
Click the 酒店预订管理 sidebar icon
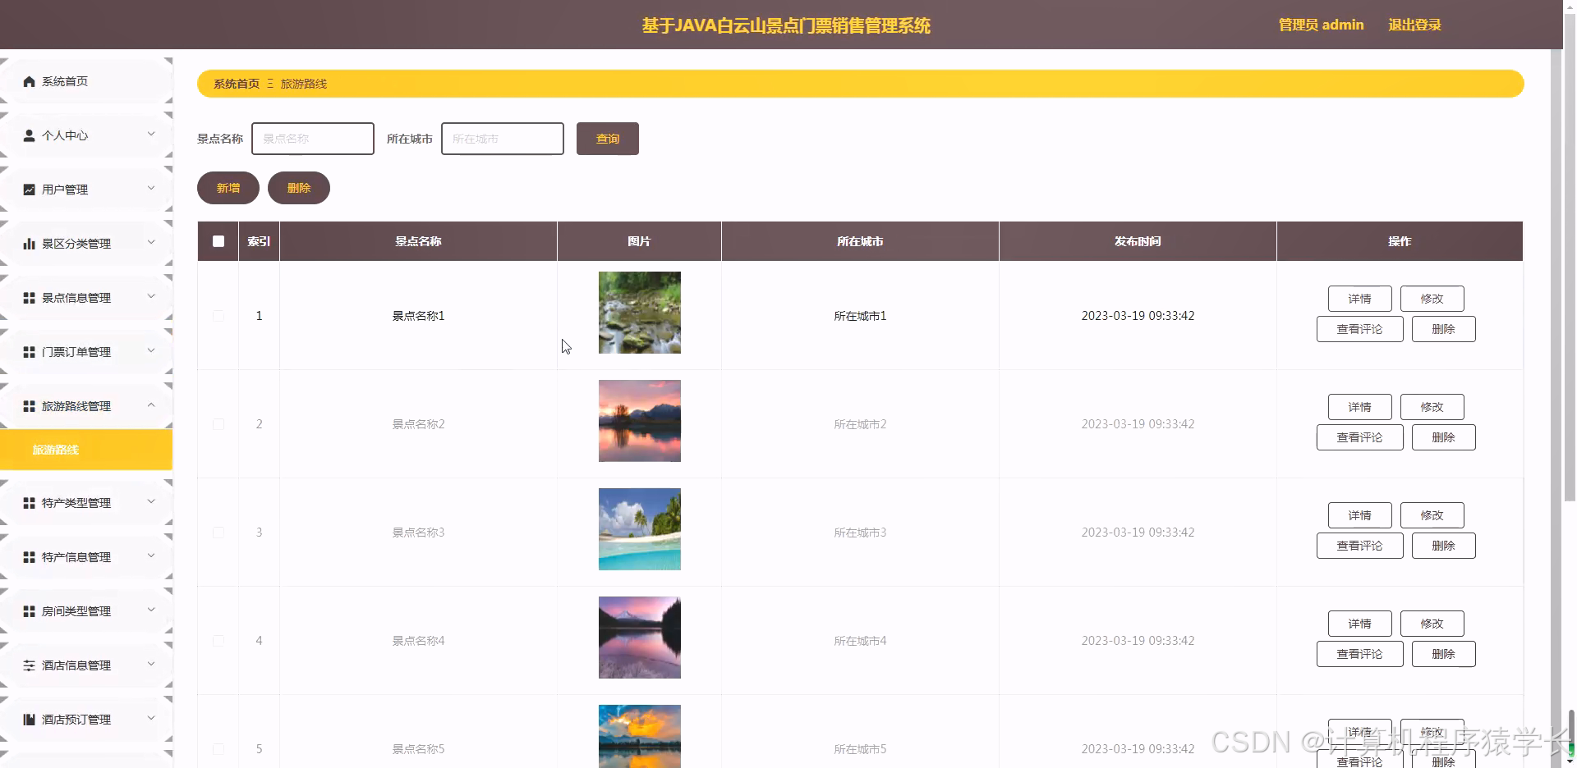(x=29, y=720)
